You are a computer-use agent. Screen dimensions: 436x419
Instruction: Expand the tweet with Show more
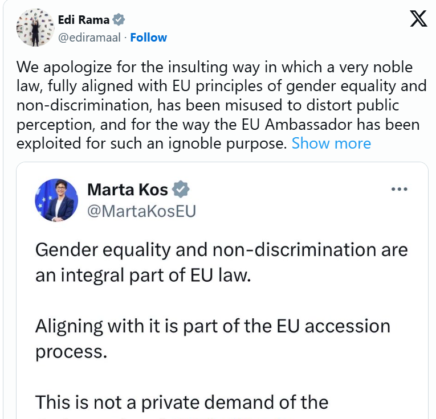point(331,143)
